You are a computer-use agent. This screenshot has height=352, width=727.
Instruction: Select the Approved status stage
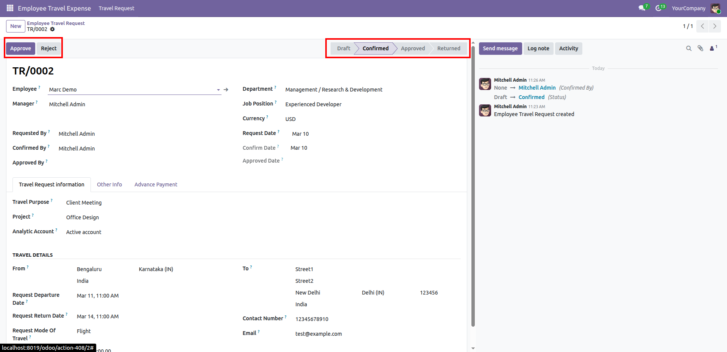click(413, 48)
